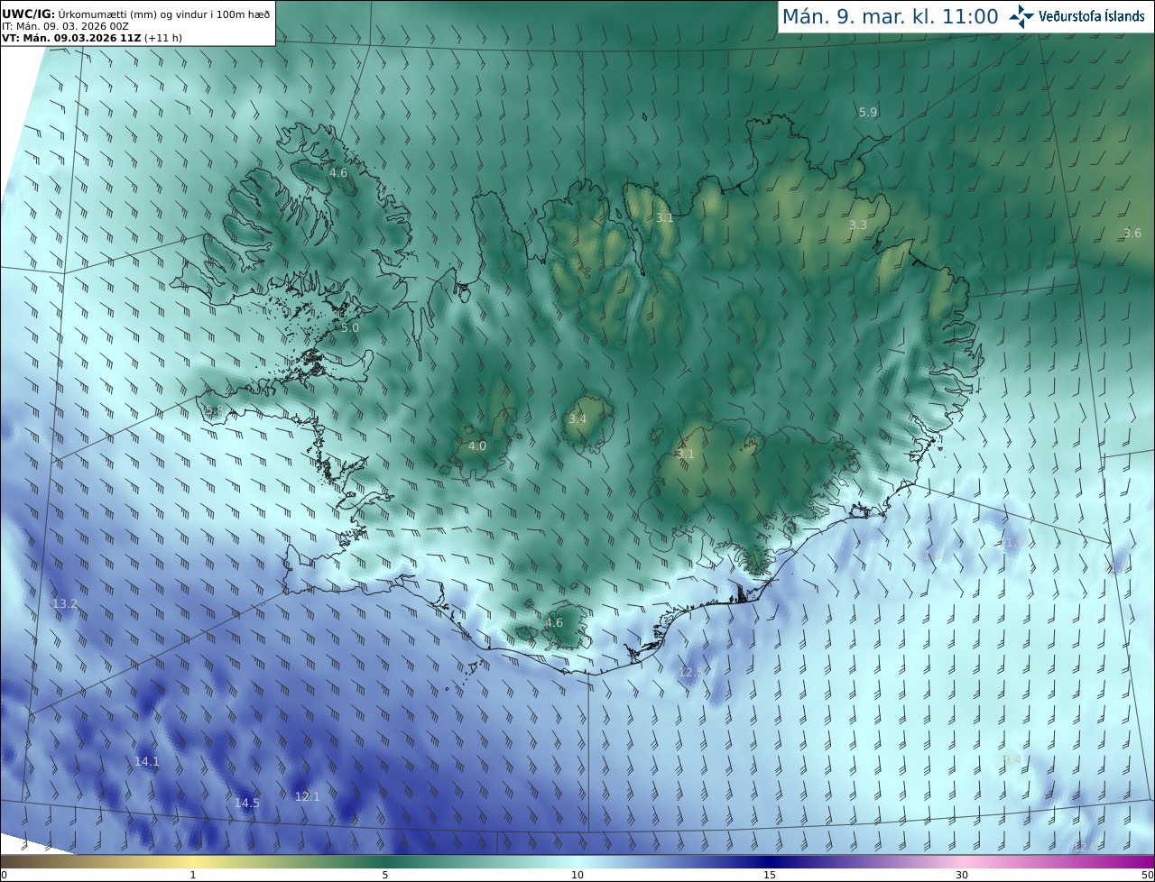The width and height of the screenshot is (1155, 882).
Task: Click the 5.9 value on the map
Action: coord(867,112)
